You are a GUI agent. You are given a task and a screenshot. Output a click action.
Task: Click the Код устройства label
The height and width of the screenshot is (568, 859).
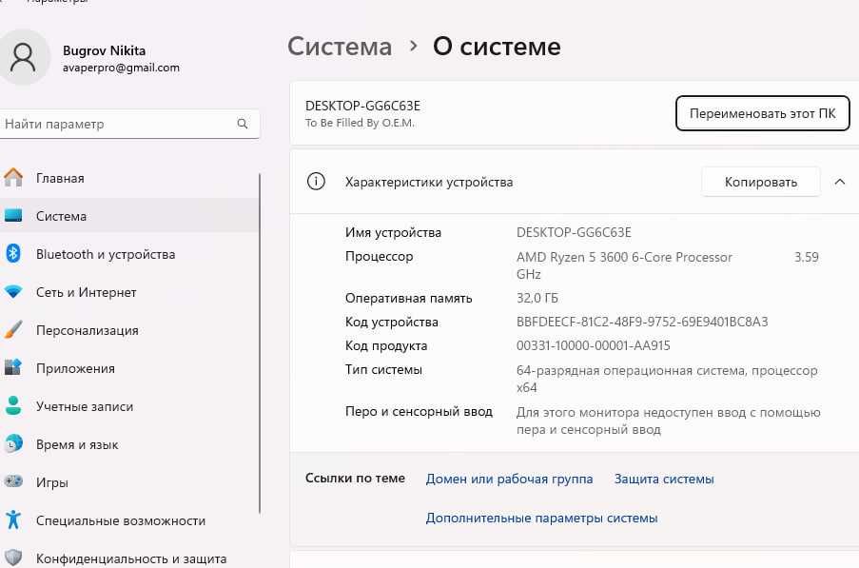click(x=392, y=323)
